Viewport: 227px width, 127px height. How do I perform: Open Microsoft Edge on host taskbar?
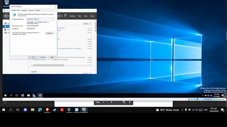[40, 110]
